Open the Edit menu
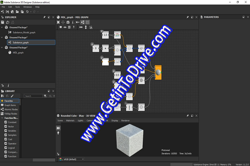The height and width of the screenshot is (166, 250). (10, 7)
